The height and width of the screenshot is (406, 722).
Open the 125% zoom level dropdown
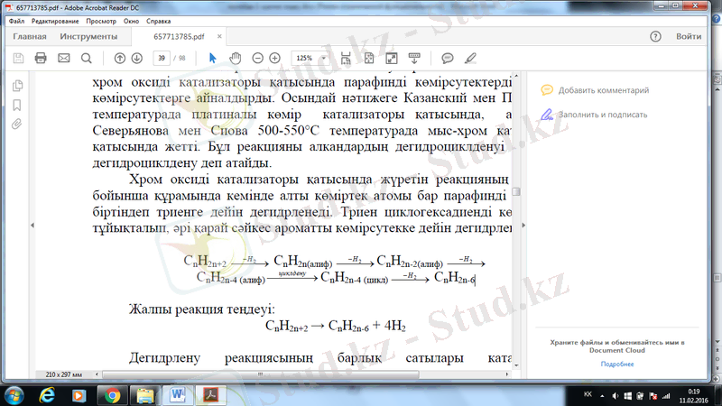tap(310, 58)
